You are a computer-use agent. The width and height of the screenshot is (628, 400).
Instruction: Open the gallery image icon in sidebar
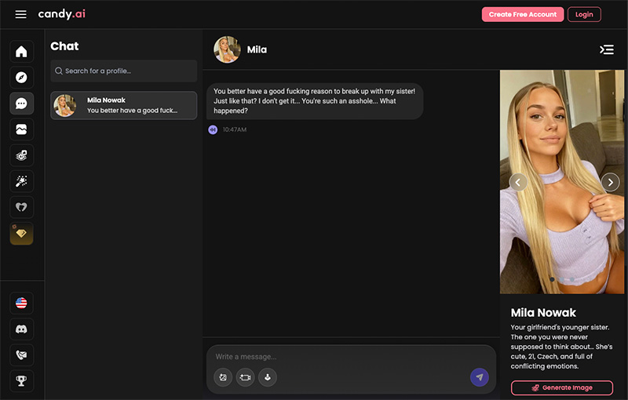[x=21, y=129]
